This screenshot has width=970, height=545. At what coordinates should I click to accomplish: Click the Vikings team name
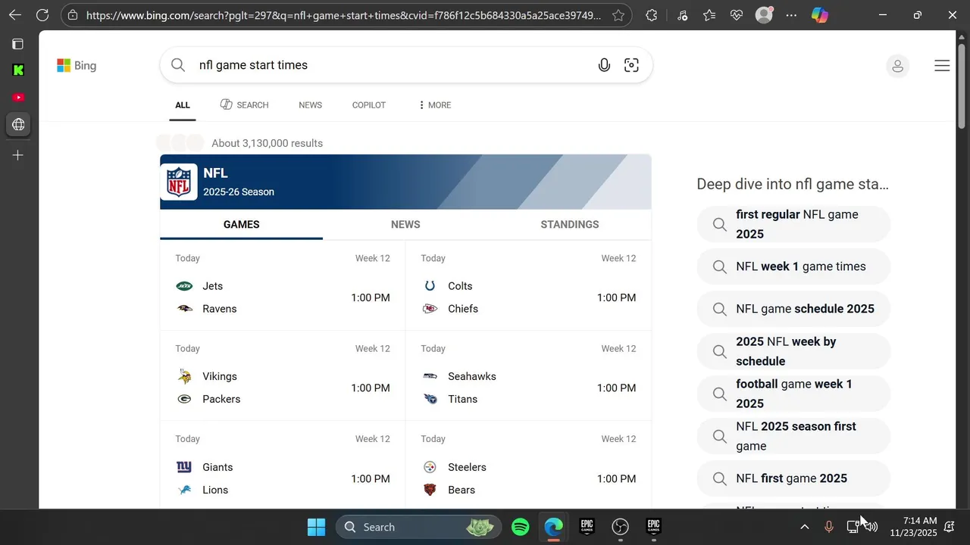pyautogui.click(x=220, y=376)
